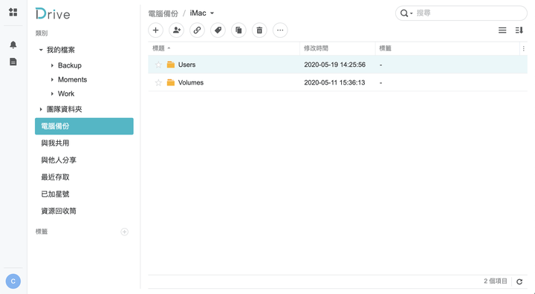The width and height of the screenshot is (535, 294).
Task: Open the document log icon in sidebar
Action: [x=13, y=62]
